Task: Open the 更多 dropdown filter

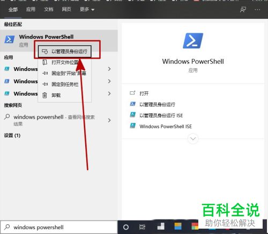Action: click(x=87, y=9)
